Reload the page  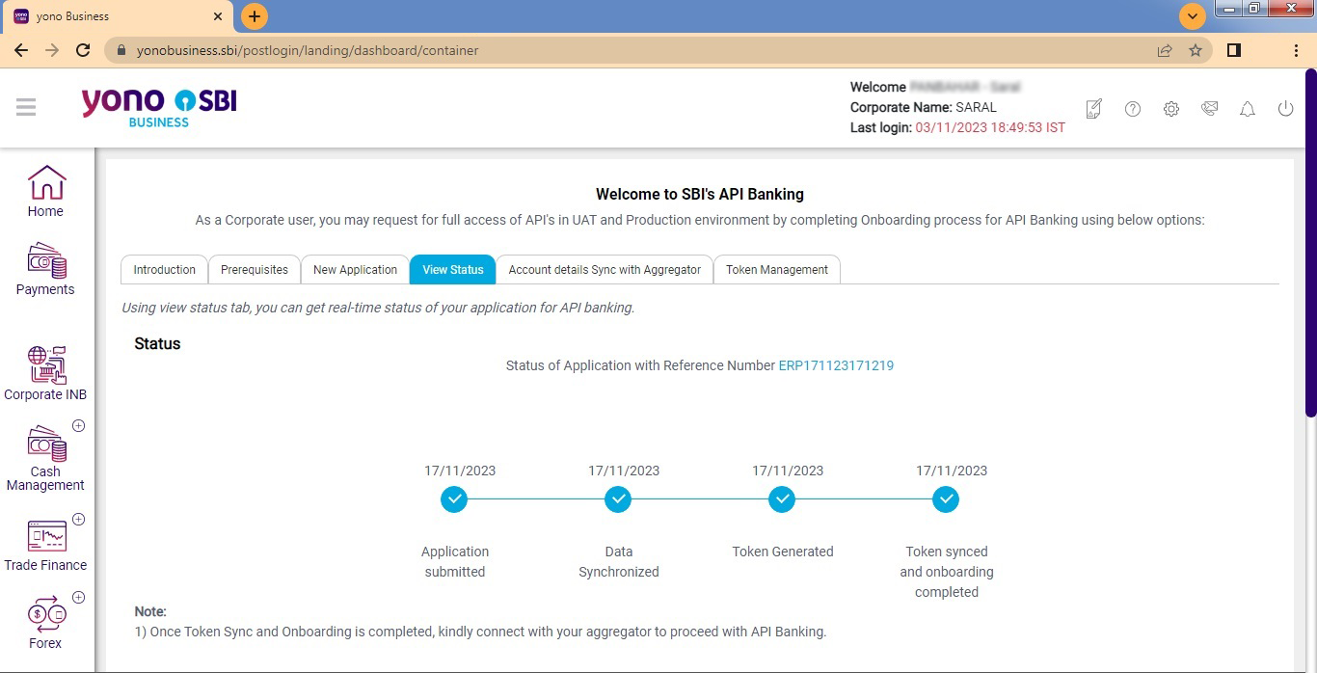click(x=83, y=50)
